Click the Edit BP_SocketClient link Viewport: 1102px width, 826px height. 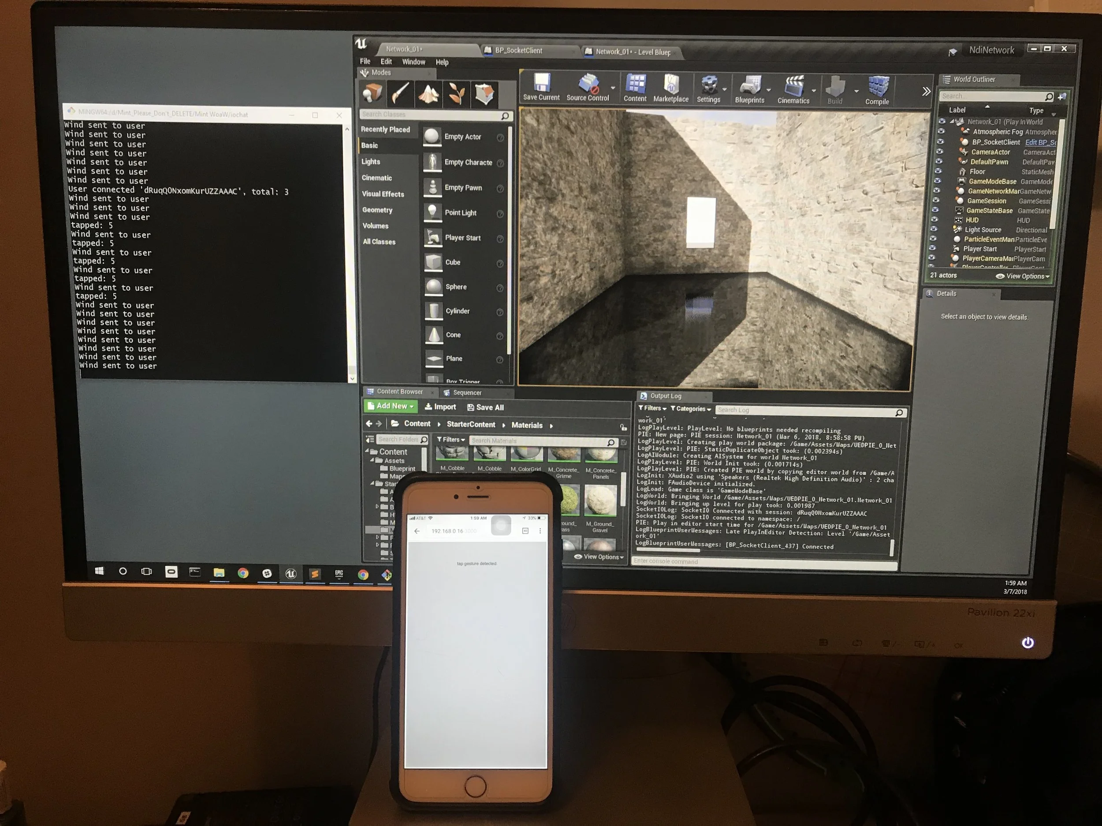tap(1040, 142)
